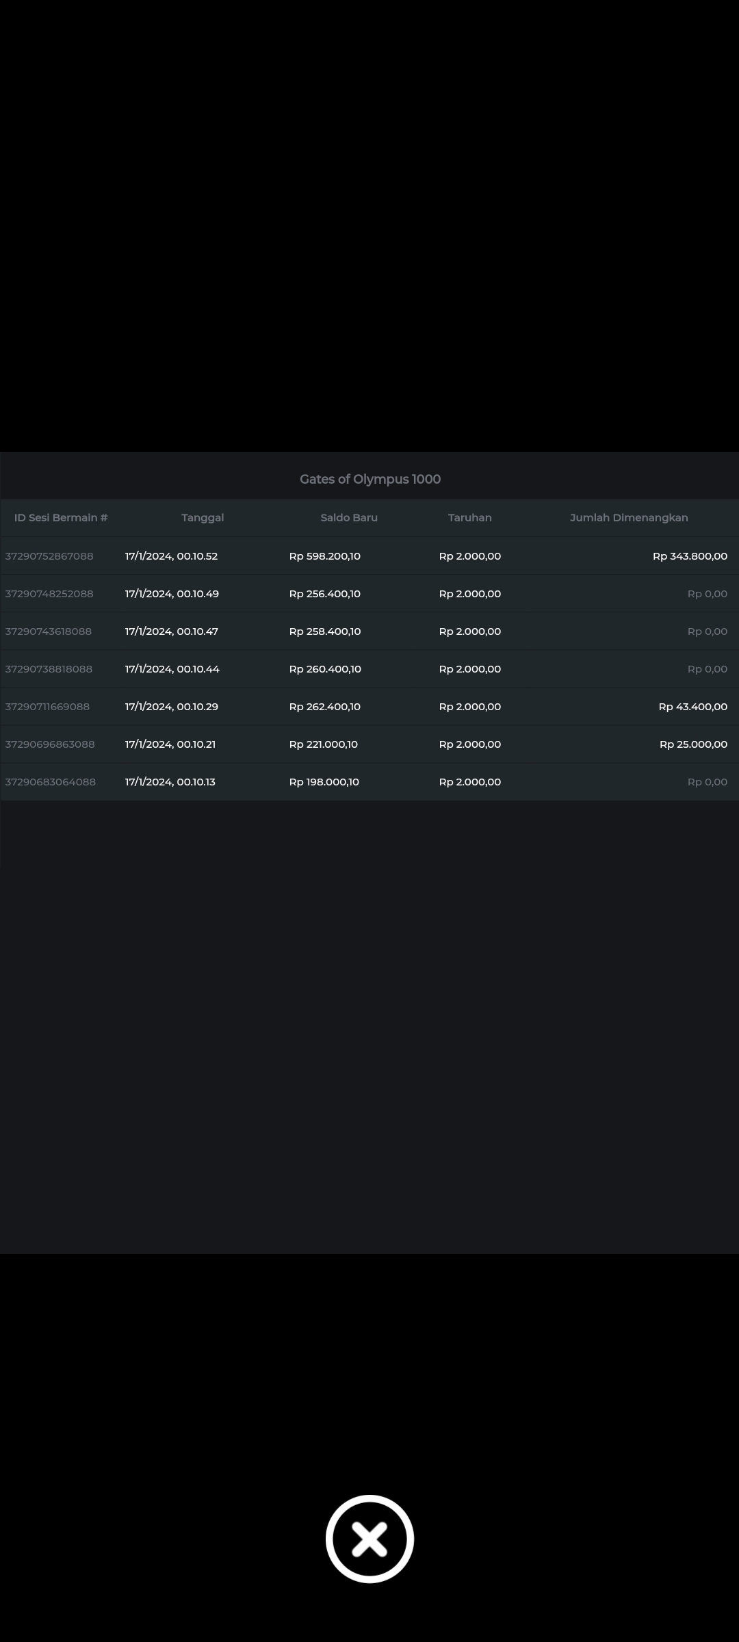The height and width of the screenshot is (1642, 739).
Task: Click the date 17/1/2024, 00.10.13 cell
Action: 170,782
